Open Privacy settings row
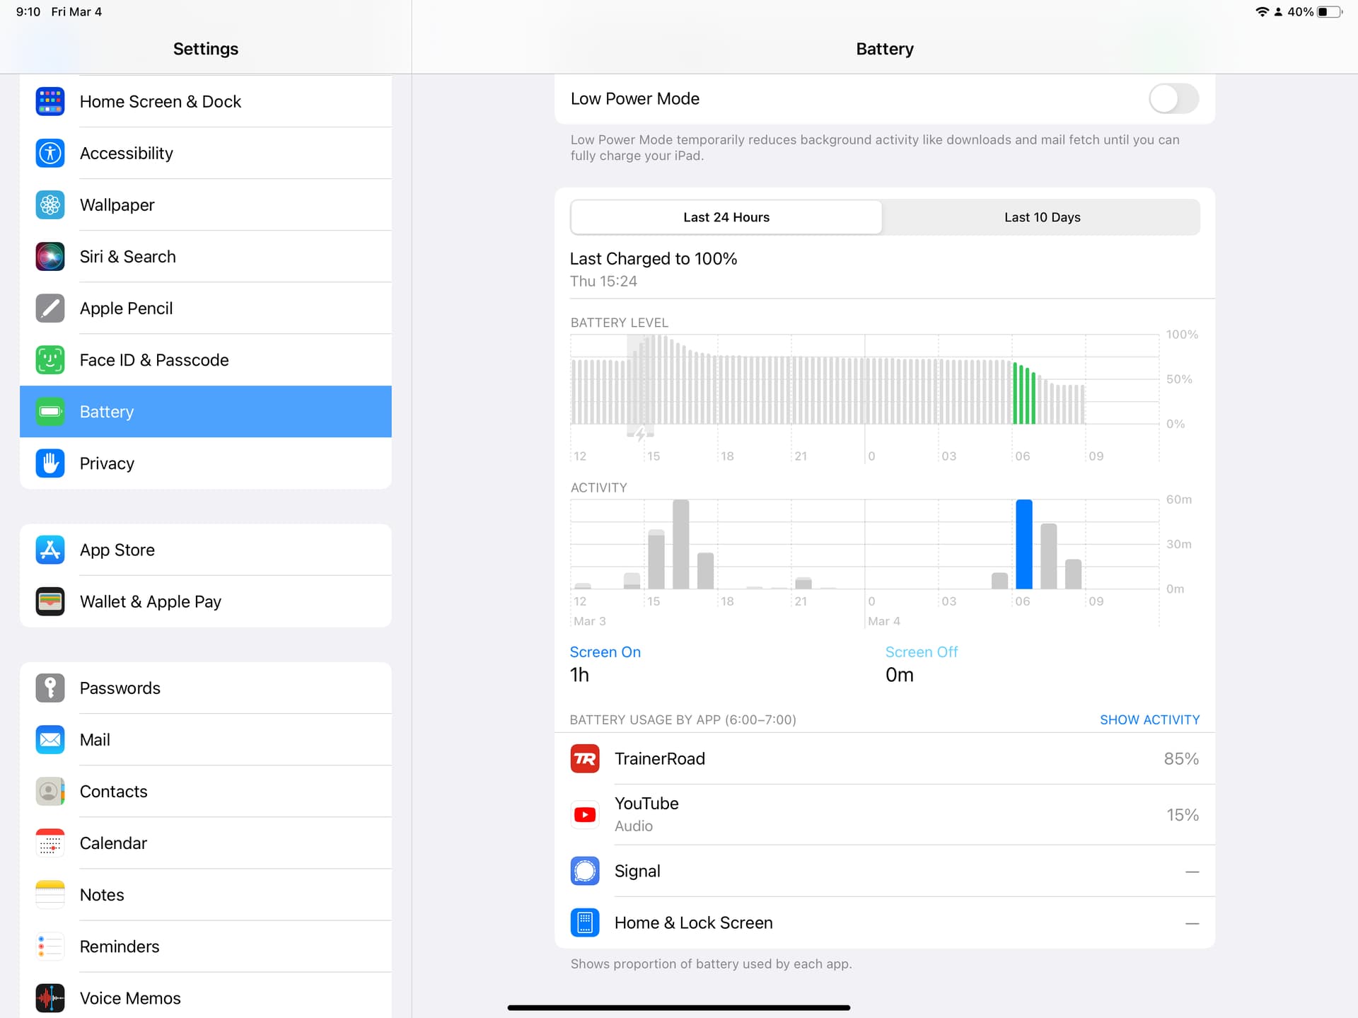Viewport: 1358px width, 1018px height. point(206,463)
